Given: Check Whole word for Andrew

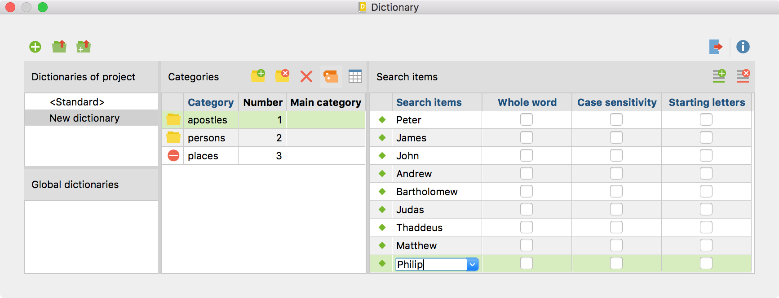Looking at the screenshot, I should pyautogui.click(x=527, y=173).
